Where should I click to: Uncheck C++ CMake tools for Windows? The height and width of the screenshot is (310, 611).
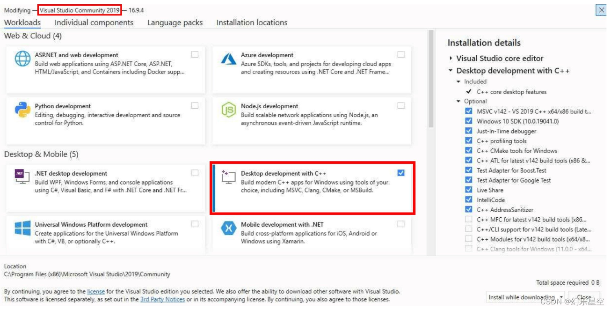pos(468,151)
